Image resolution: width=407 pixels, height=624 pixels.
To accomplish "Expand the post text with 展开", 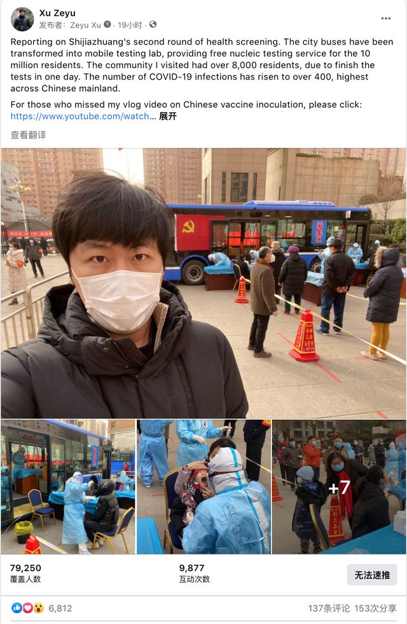I will point(167,116).
